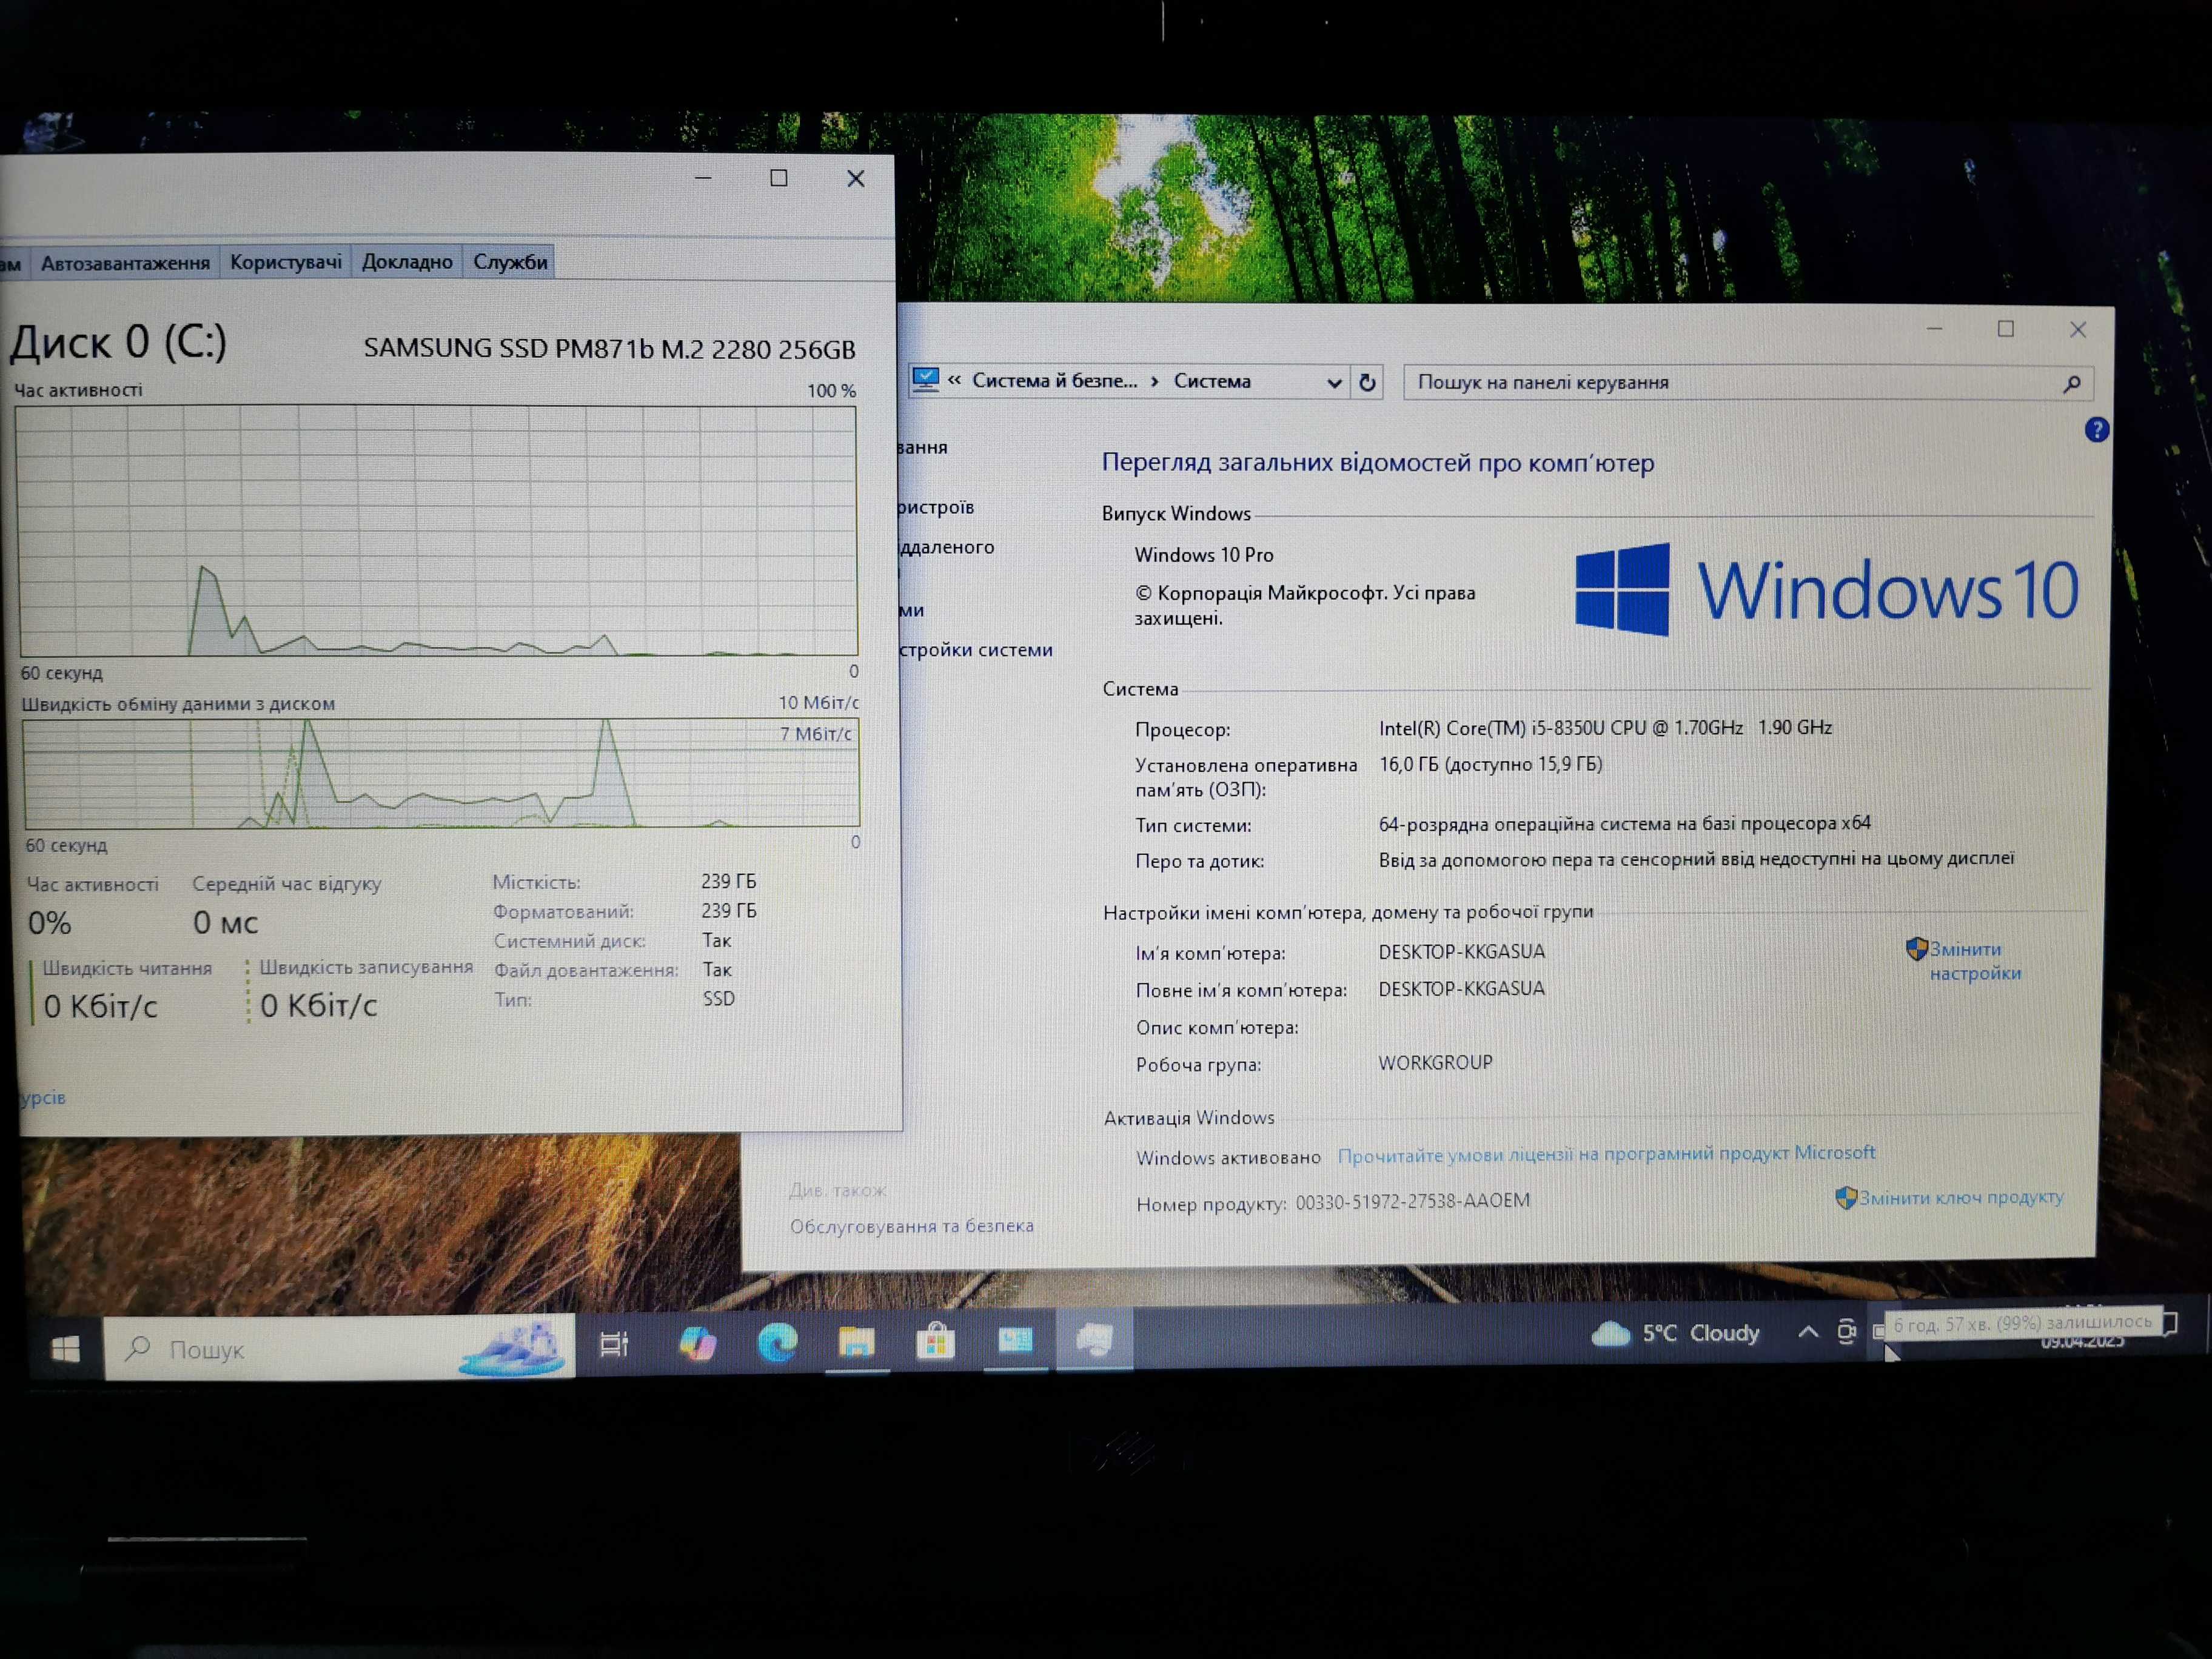Click the search magnifier in Control Panel

(x=2072, y=384)
